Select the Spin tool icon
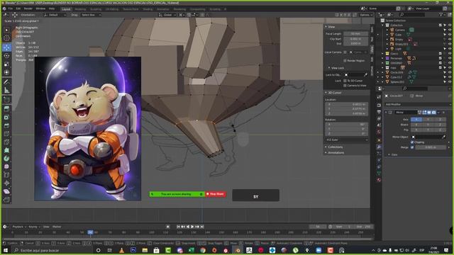Viewport: 454px width, 255px height. point(6,159)
